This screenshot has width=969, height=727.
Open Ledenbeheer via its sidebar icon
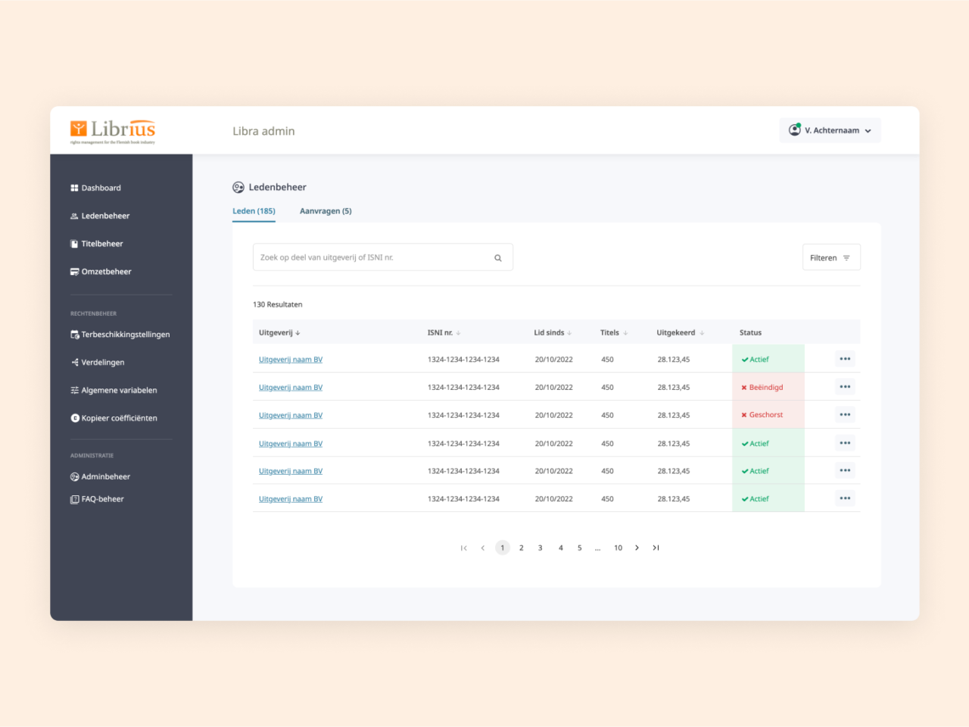click(x=73, y=216)
